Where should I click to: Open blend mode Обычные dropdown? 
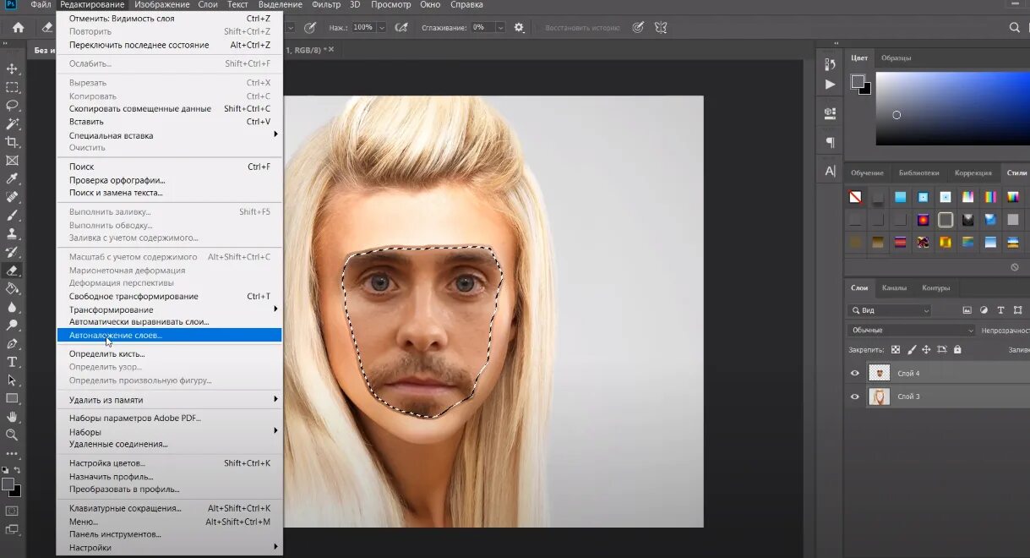point(912,330)
